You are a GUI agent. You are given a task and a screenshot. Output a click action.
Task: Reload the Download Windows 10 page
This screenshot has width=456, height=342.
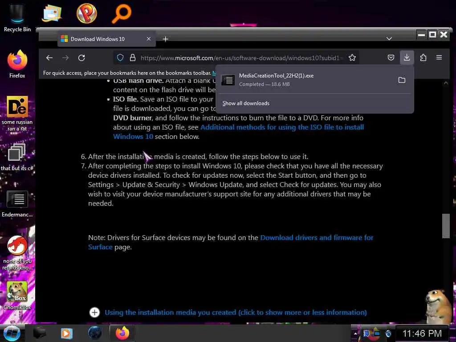tap(81, 58)
